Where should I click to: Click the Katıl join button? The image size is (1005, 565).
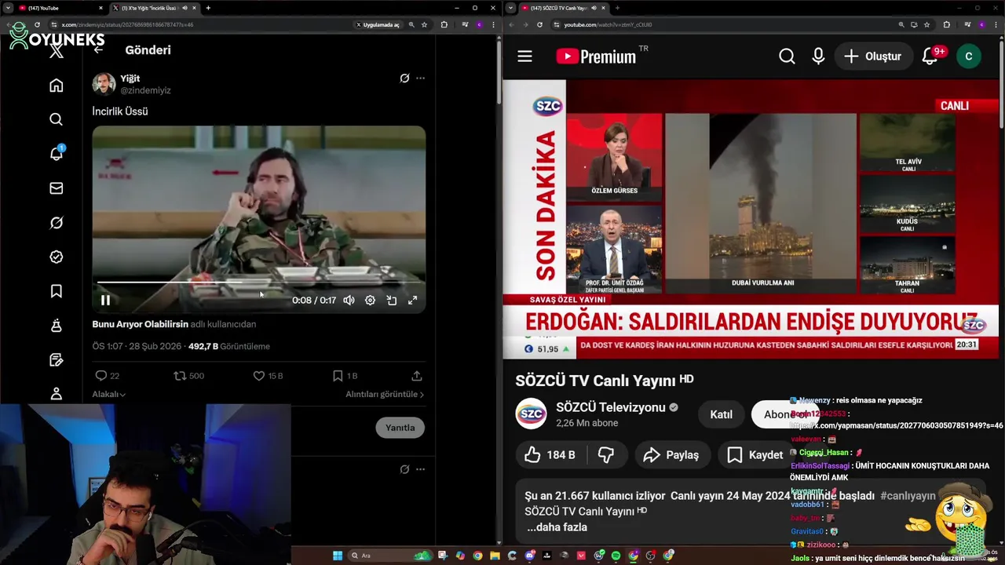(x=721, y=414)
